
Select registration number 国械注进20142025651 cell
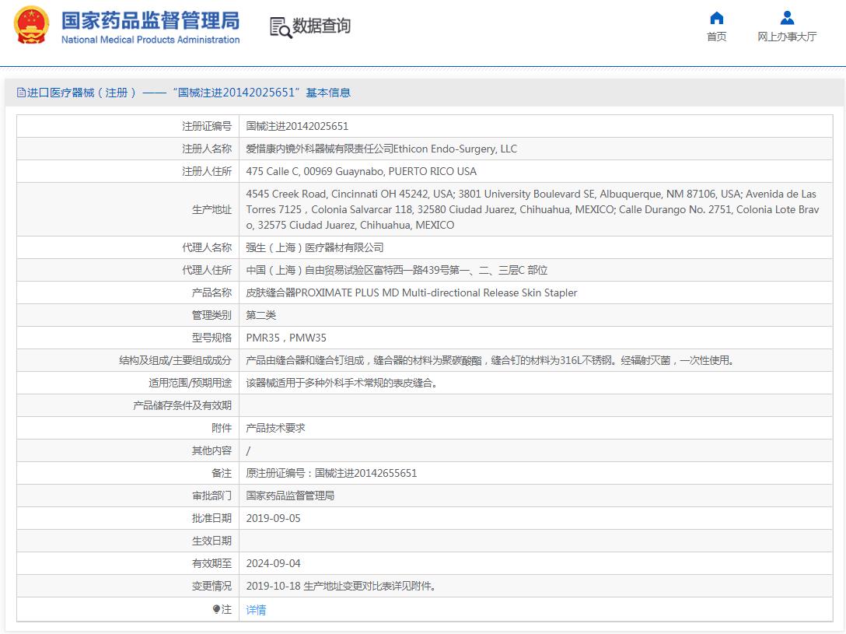(297, 126)
